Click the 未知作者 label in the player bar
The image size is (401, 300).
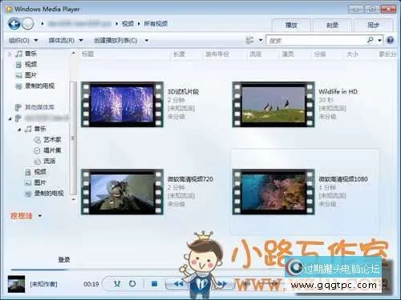tap(43, 284)
